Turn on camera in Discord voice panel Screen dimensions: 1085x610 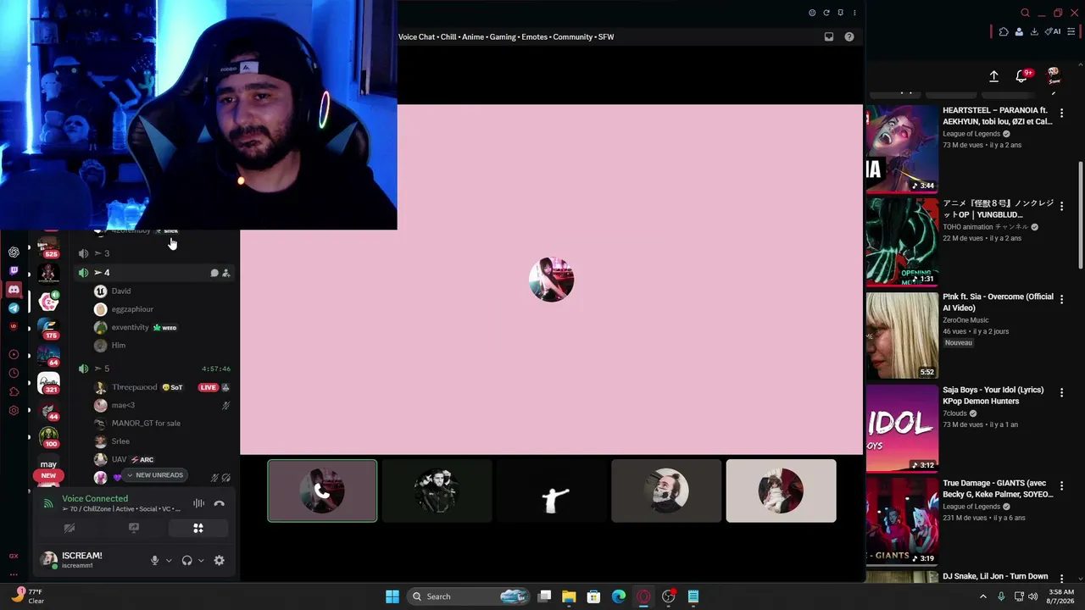coord(70,528)
